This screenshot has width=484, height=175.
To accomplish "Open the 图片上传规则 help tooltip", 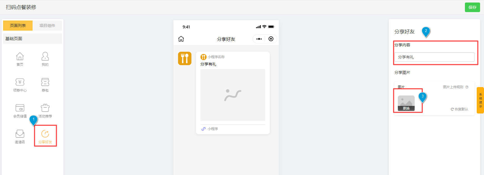I will [x=467, y=87].
